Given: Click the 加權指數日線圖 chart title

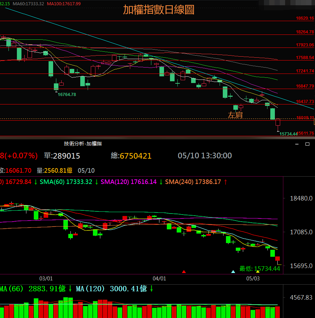Looking at the screenshot, I should click(x=158, y=10).
